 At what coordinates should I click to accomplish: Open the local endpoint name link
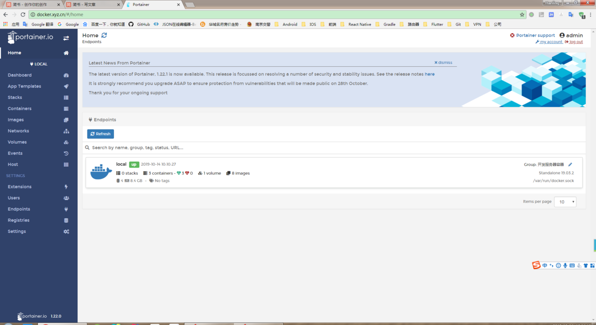[121, 164]
